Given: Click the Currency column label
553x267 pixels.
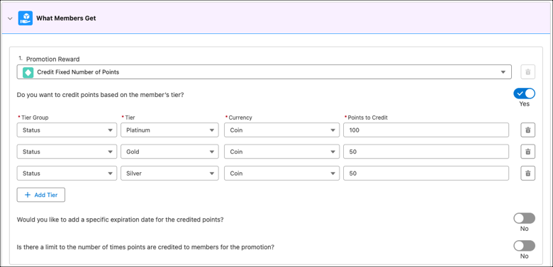Looking at the screenshot, I should coord(240,118).
